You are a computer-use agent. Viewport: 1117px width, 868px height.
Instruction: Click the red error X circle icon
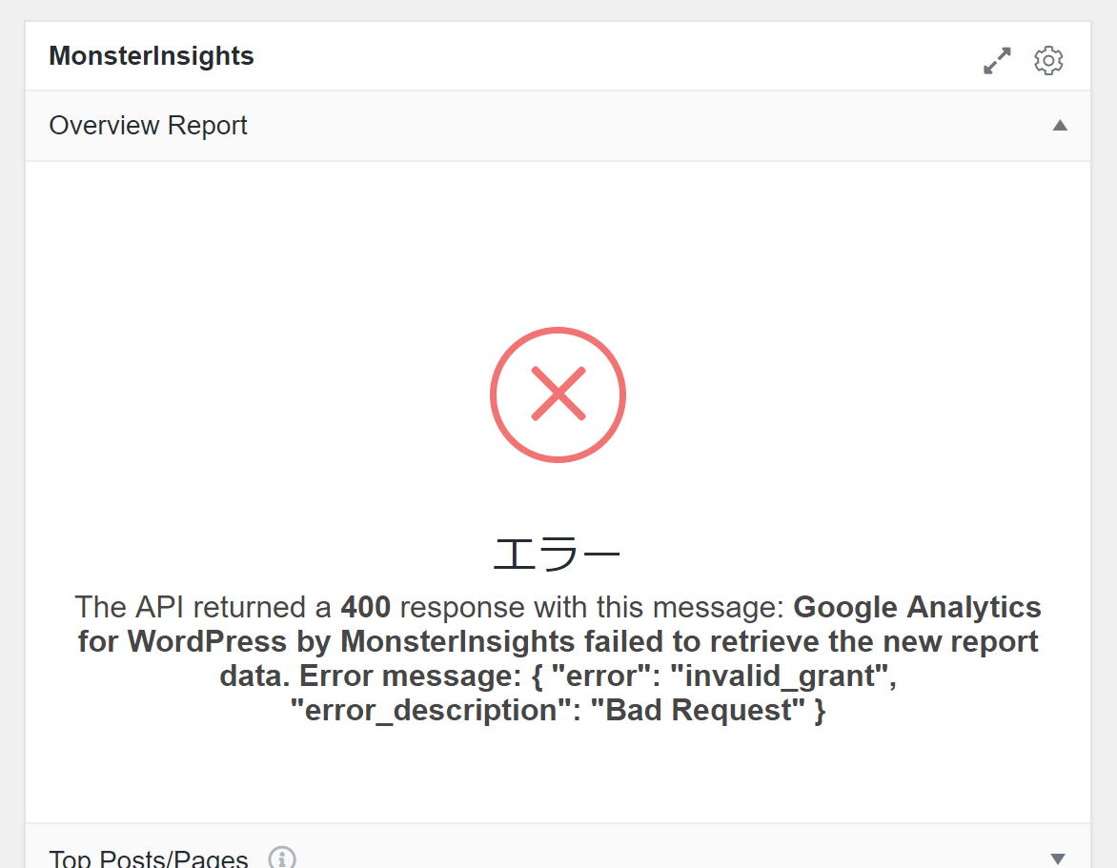pos(558,394)
